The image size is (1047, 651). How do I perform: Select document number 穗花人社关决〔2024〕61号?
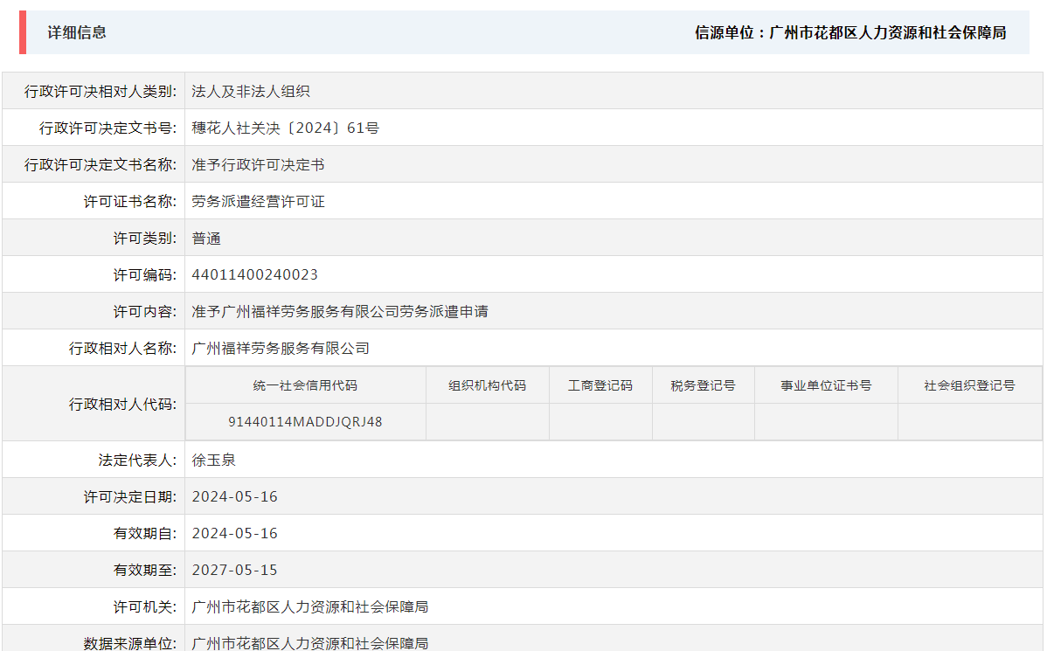[x=285, y=128]
